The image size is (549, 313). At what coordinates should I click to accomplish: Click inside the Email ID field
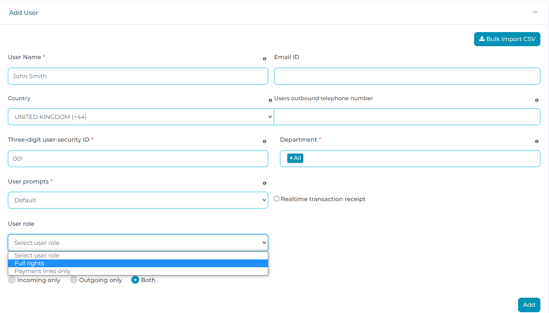click(x=407, y=76)
